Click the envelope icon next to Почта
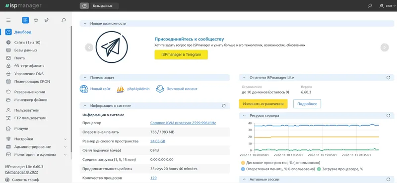Screen dimensions: 397x183 point(8,58)
